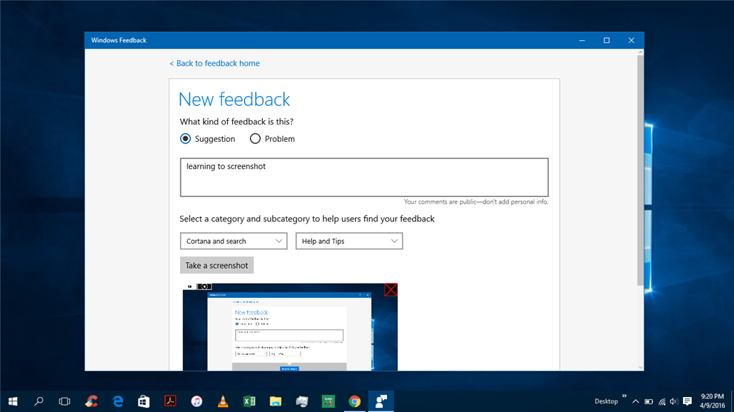Viewport: 734px width, 412px height.
Task: Open the Help and Tips subcategory dropdown
Action: pos(349,241)
